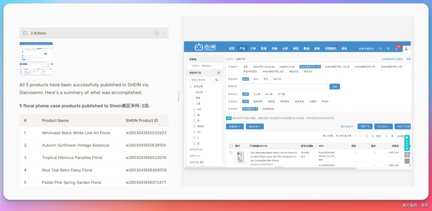Select the LEMON CASE store filter

[x=287, y=67]
